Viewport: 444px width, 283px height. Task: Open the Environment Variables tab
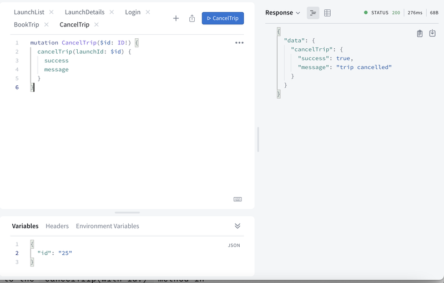pyautogui.click(x=108, y=226)
